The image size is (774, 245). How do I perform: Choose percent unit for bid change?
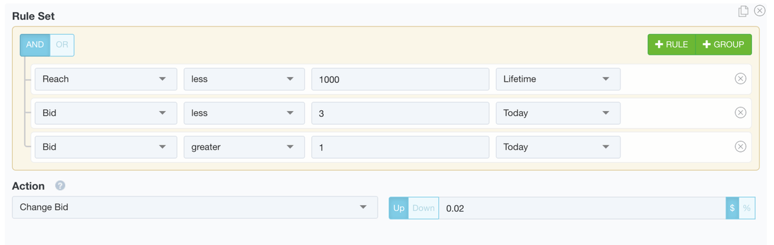tap(747, 208)
